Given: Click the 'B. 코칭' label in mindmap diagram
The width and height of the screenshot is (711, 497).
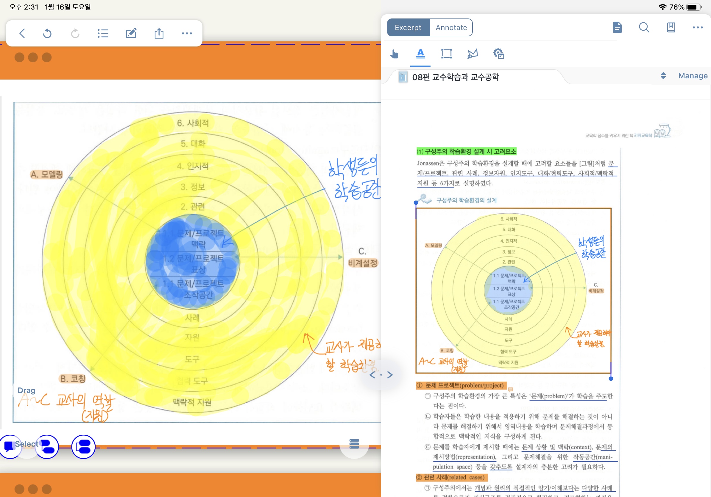Looking at the screenshot, I should (73, 379).
